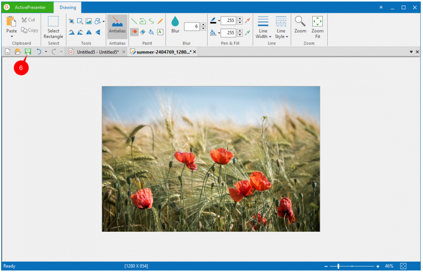Click the Insert image tool icon

click(89, 21)
